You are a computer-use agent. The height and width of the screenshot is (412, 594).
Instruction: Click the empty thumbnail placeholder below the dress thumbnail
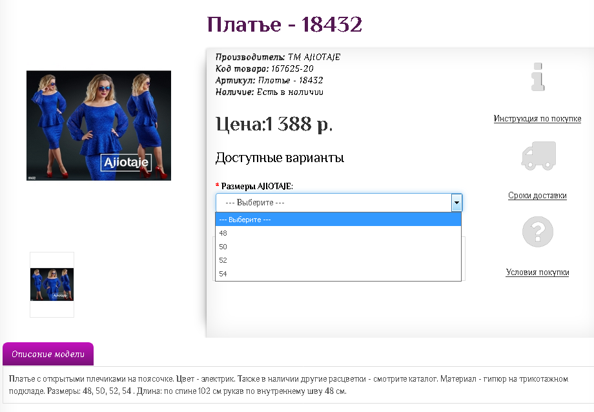52,309
